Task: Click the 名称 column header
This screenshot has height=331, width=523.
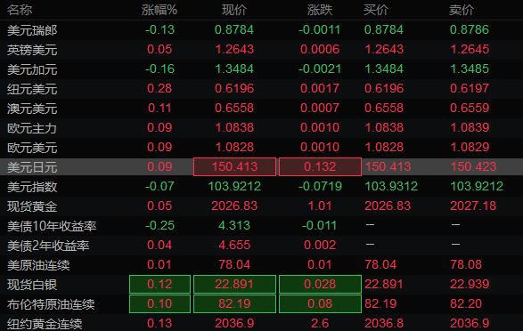Action: 20,10
